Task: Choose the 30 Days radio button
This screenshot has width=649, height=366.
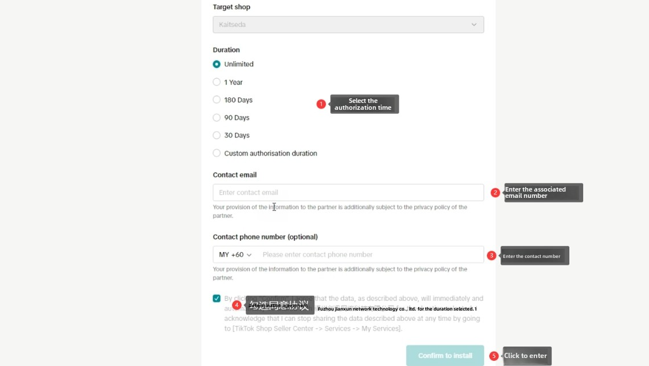Action: tap(217, 135)
